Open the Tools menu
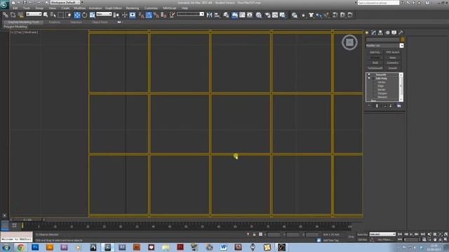Image resolution: width=449 pixels, height=252 pixels. [27, 8]
